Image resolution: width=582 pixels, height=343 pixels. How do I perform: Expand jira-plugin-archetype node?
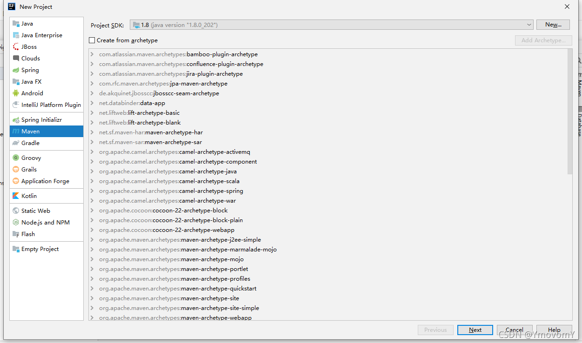pyautogui.click(x=93, y=74)
